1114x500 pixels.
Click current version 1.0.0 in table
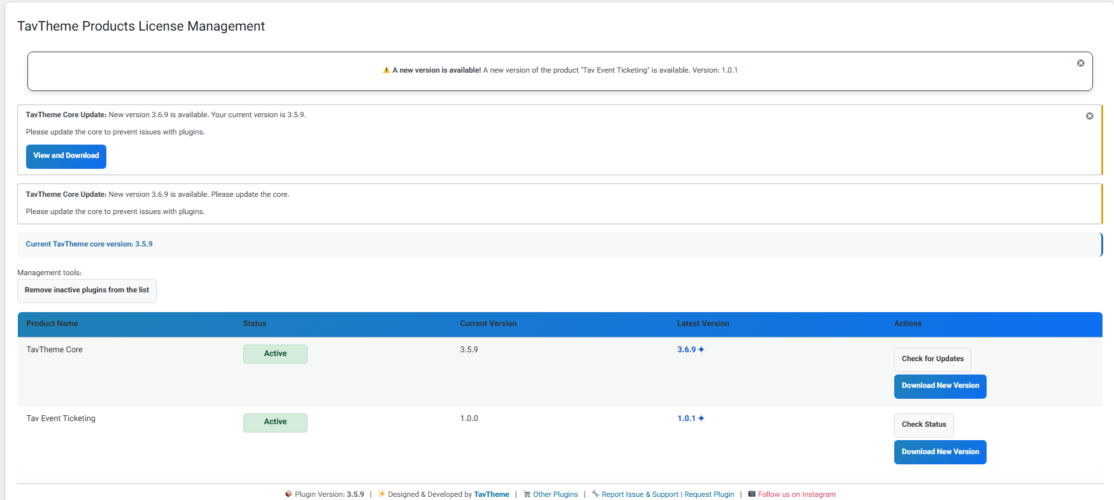pyautogui.click(x=469, y=418)
